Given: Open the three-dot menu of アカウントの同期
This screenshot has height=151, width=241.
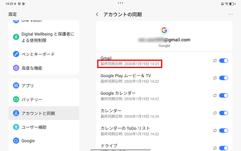Looking at the screenshot, I should [x=231, y=14].
